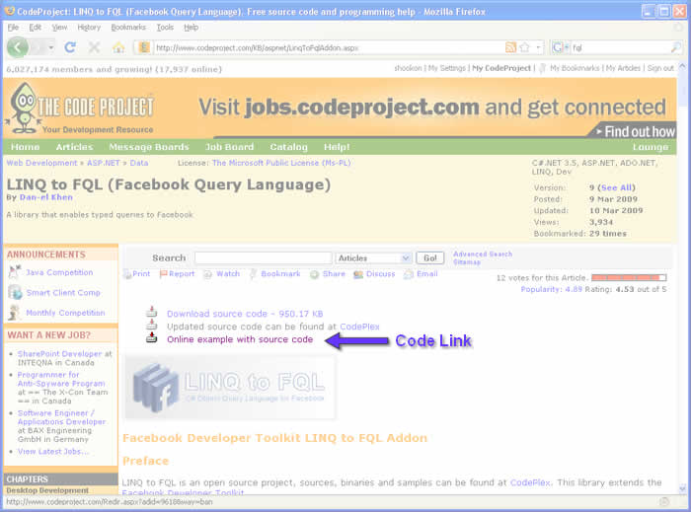Open the Advanced Search link

(483, 254)
